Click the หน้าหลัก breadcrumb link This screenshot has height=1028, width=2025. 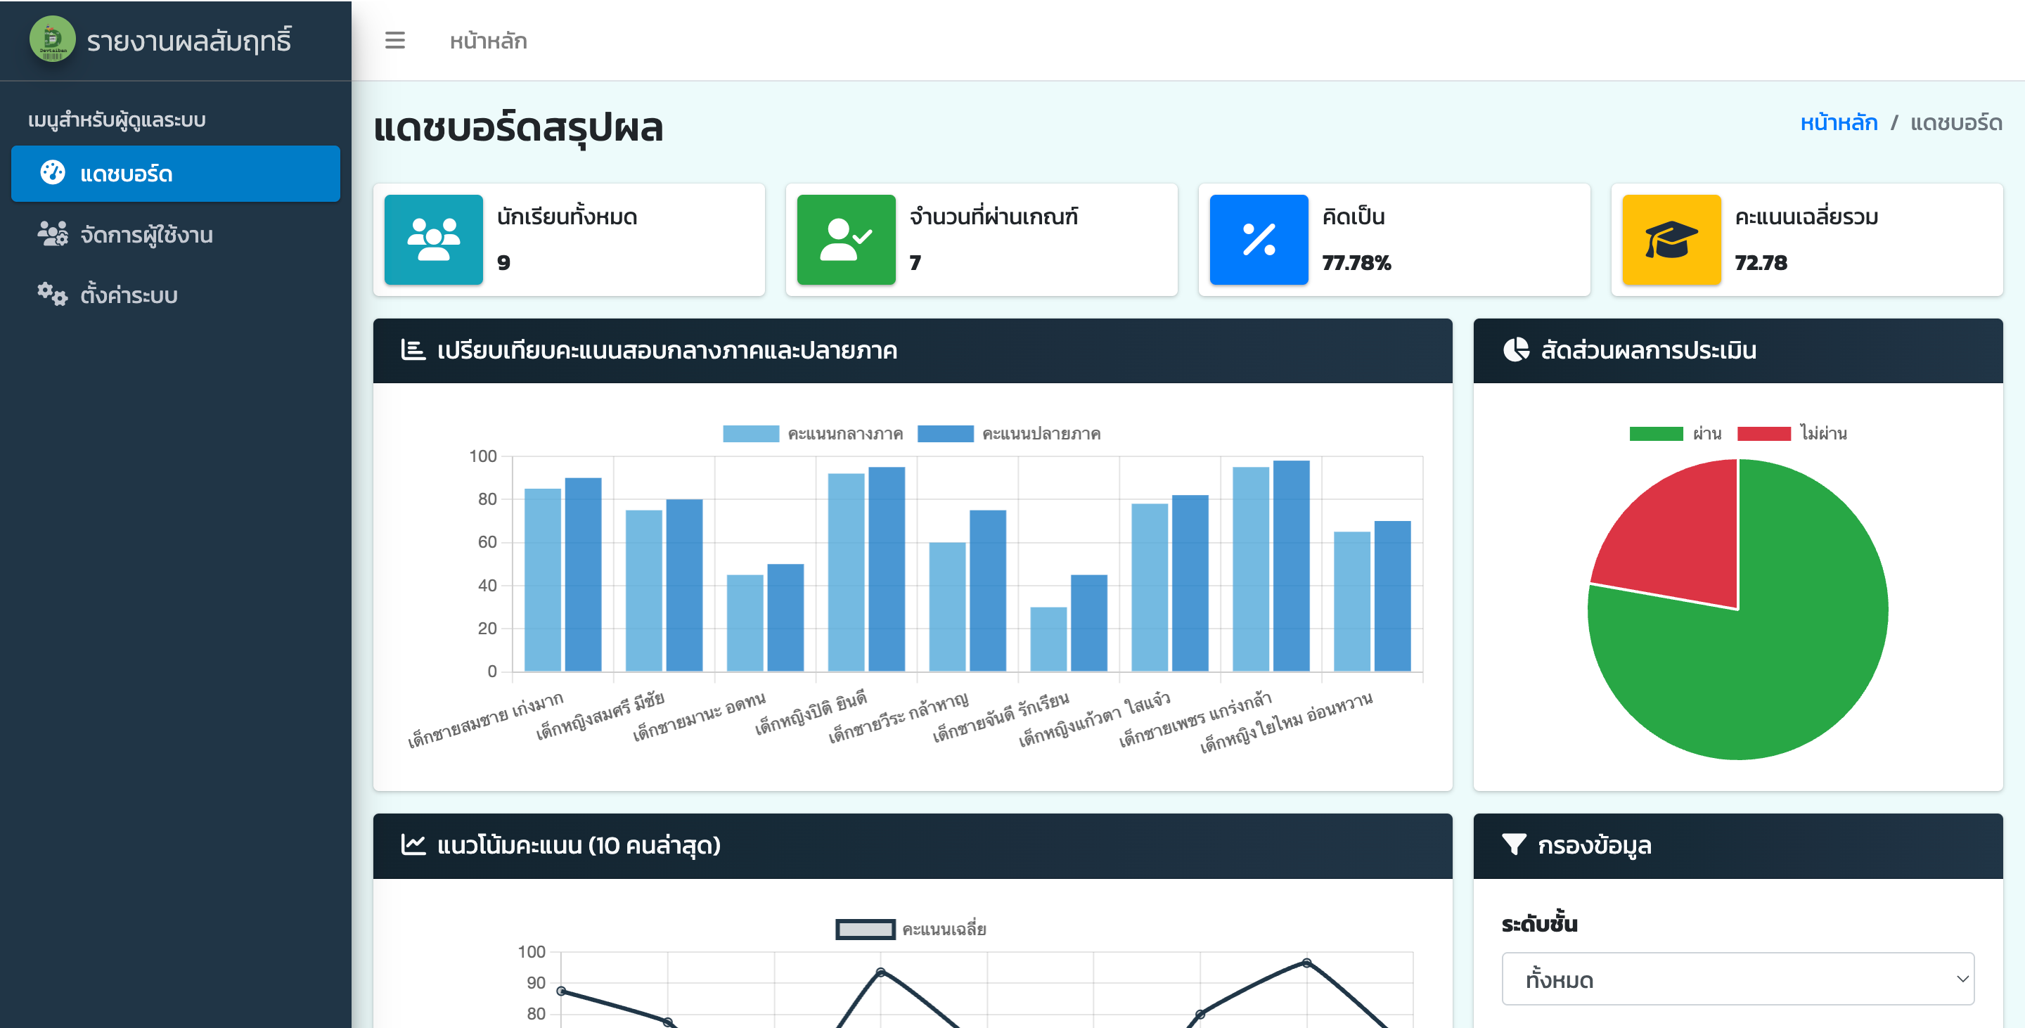click(x=1839, y=122)
